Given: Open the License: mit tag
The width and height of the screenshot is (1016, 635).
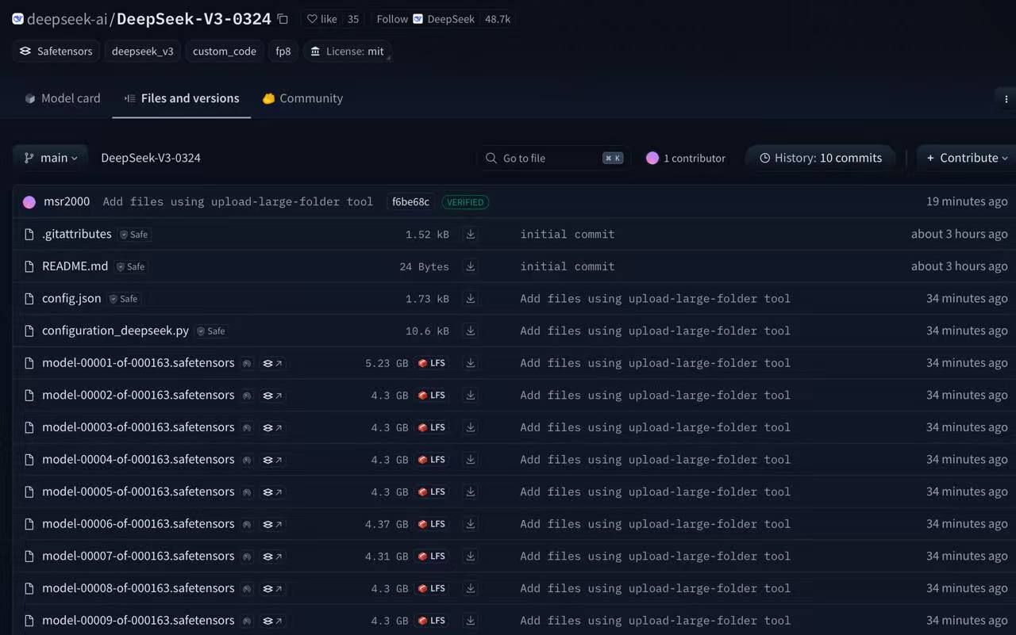Looking at the screenshot, I should click(348, 51).
